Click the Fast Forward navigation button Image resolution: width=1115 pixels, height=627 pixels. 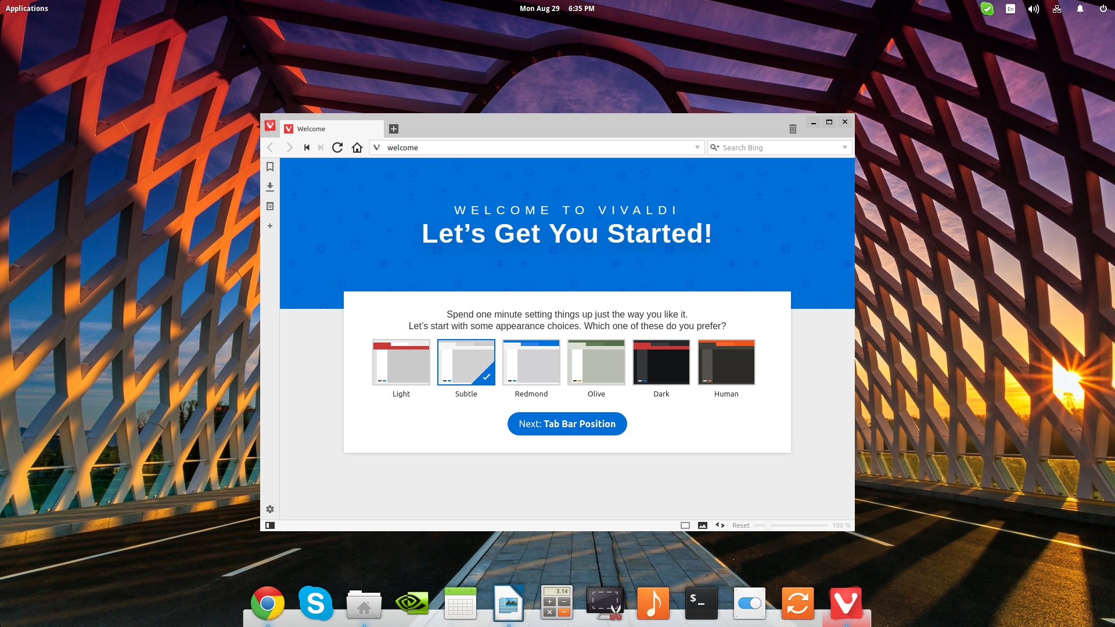[x=321, y=147]
